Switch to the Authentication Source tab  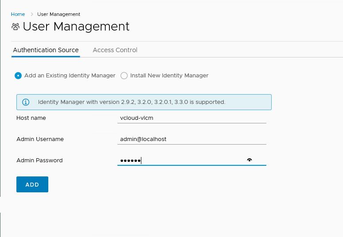46,50
